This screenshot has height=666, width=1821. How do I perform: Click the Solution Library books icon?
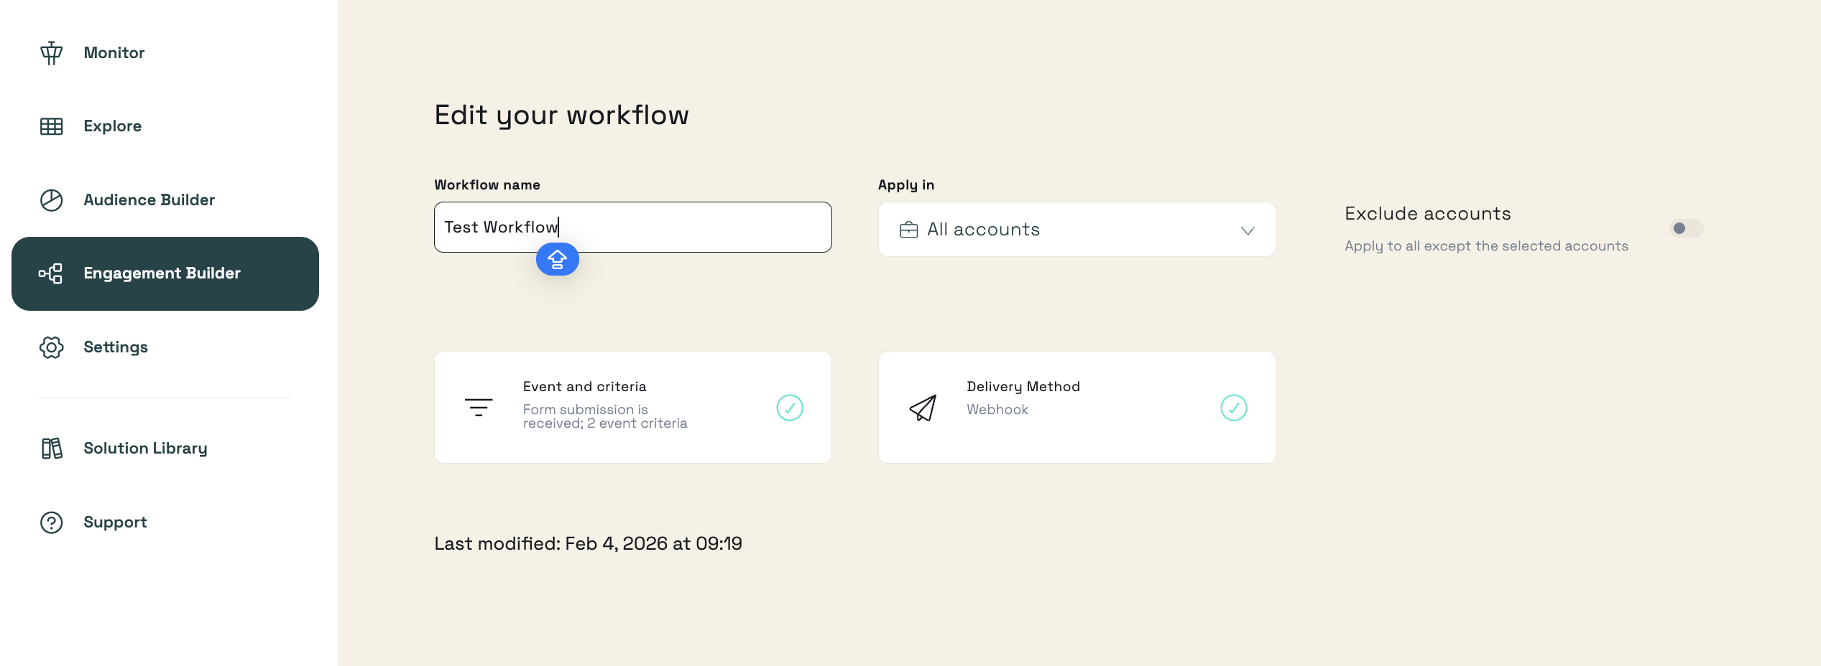[x=51, y=449]
